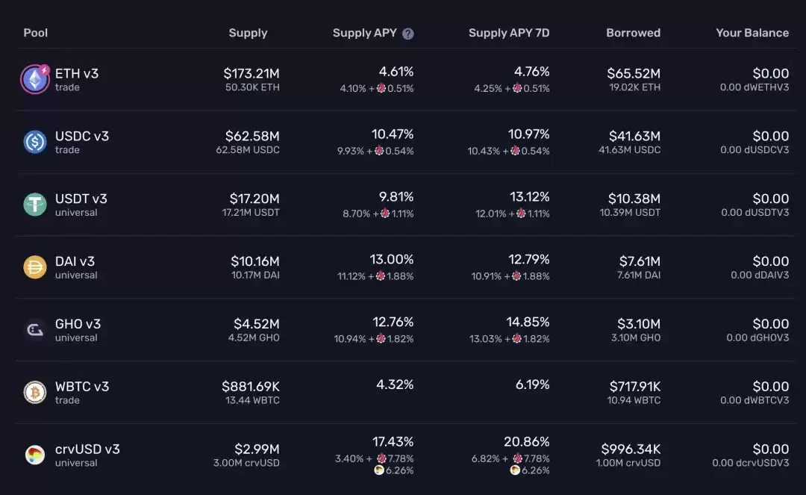Click the USDT v3 Tether icon
The height and width of the screenshot is (495, 806).
(34, 205)
